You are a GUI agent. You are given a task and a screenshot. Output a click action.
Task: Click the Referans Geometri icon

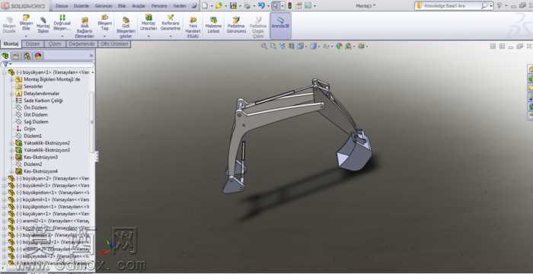pos(171,18)
